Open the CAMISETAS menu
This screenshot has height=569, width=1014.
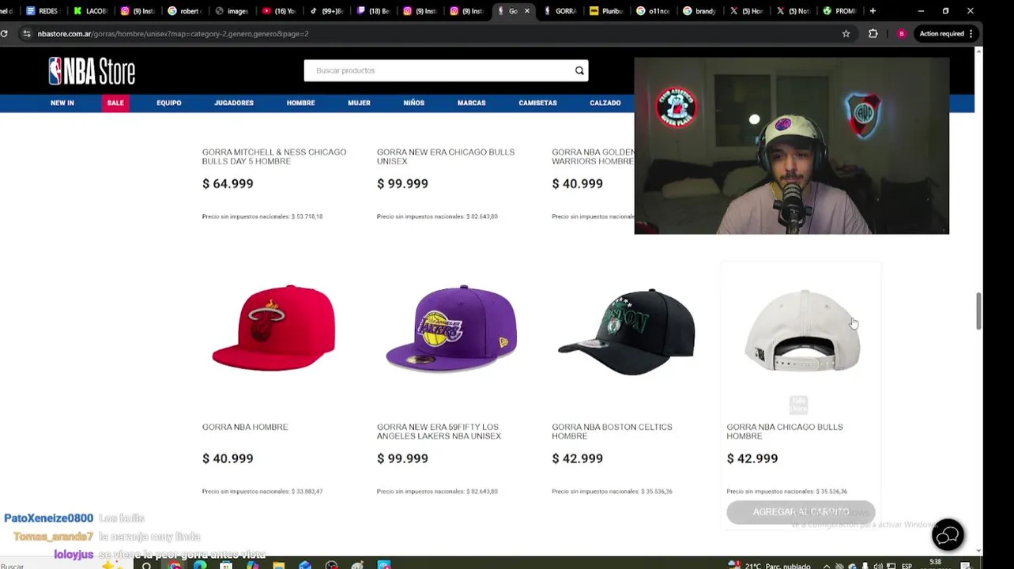point(537,103)
